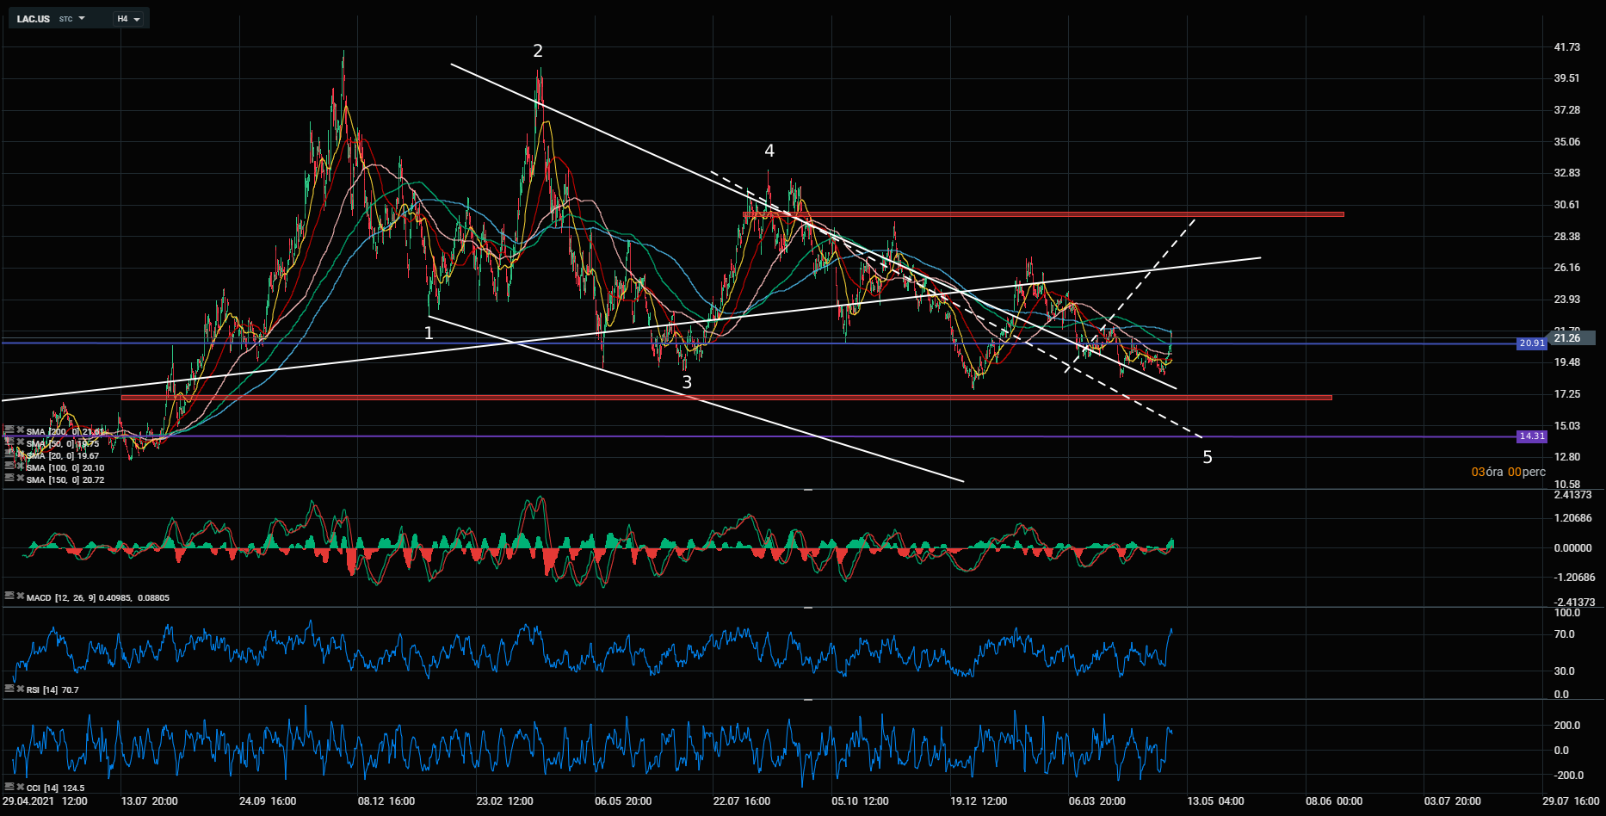This screenshot has height=816, width=1606.
Task: Open the H4 timeframe dropdown
Action: coord(129,19)
